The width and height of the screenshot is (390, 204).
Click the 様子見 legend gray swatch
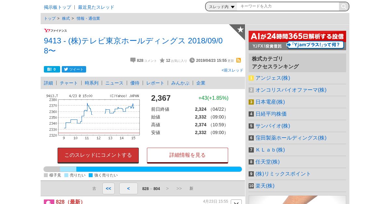(46, 175)
